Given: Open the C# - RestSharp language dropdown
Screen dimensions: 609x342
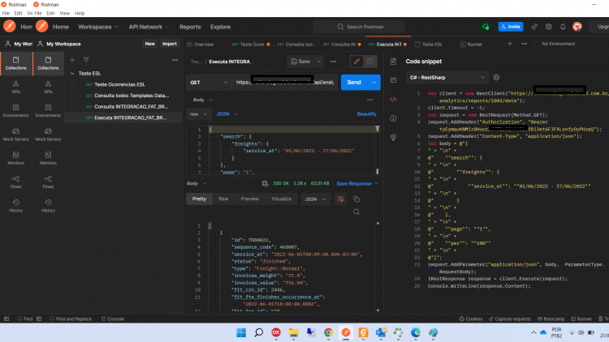Looking at the screenshot, I should [x=447, y=78].
